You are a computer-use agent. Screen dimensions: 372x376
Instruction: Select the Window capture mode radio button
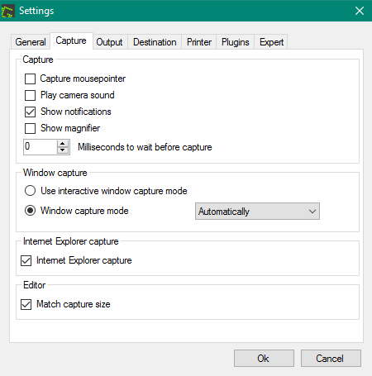(30, 211)
